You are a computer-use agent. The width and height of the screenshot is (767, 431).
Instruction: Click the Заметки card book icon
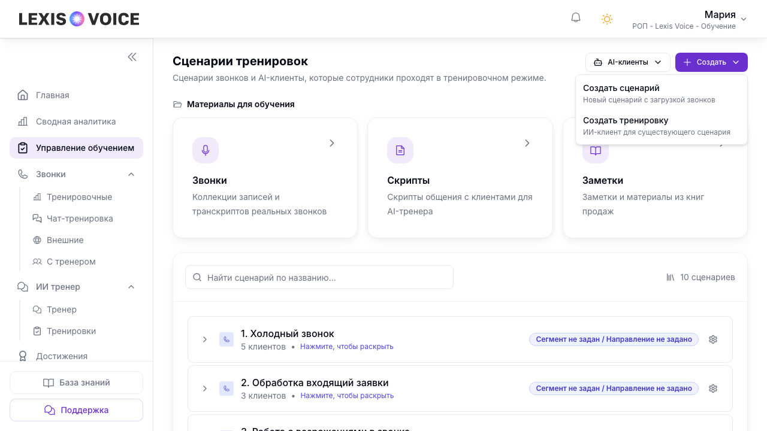pyautogui.click(x=596, y=151)
